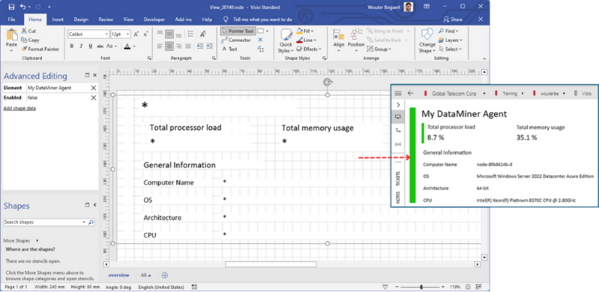Click the Increase Indent icon
Viewport: 599px width, 292px height.
pyautogui.click(x=209, y=46)
